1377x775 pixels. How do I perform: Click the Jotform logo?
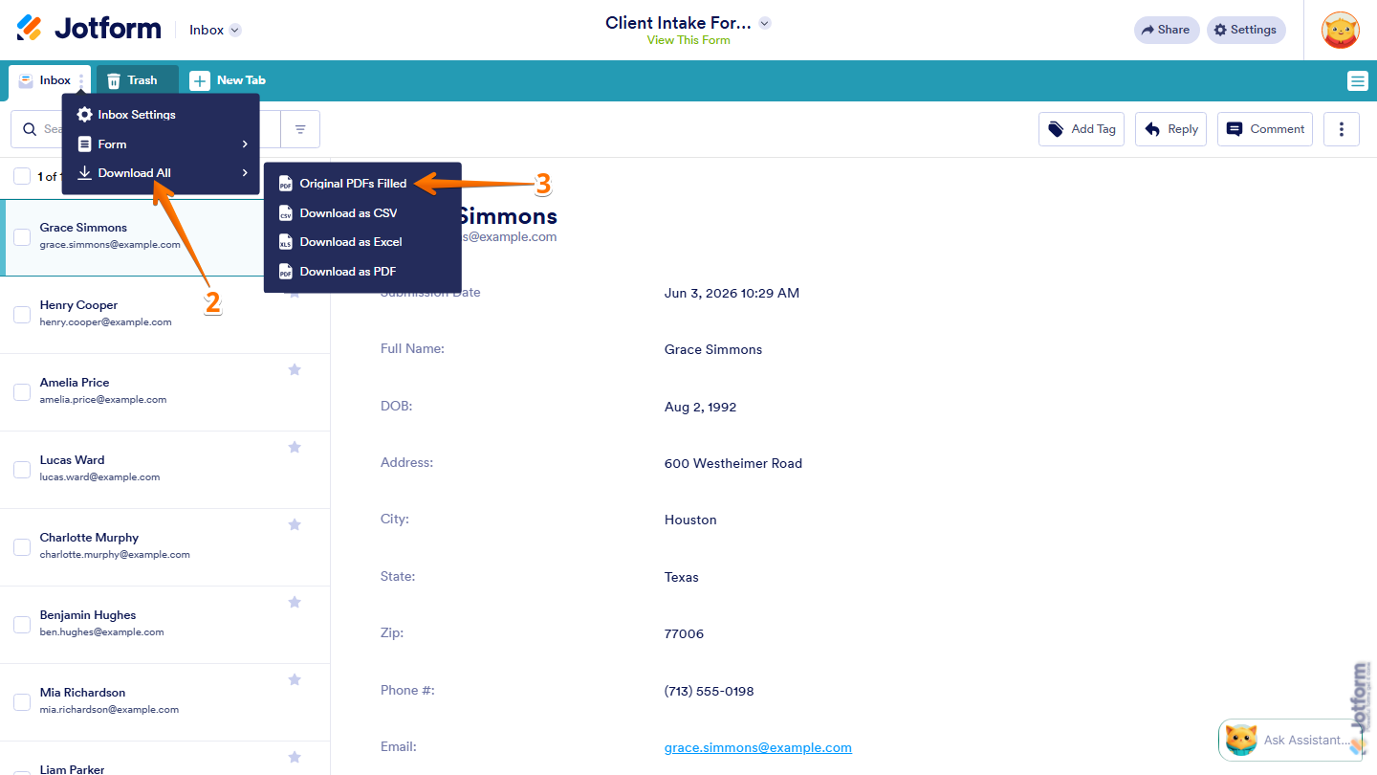[x=89, y=29]
